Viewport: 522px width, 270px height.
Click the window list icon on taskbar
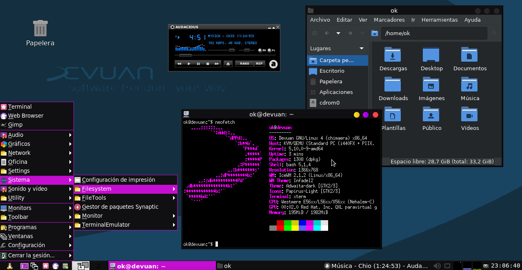[x=34, y=266]
